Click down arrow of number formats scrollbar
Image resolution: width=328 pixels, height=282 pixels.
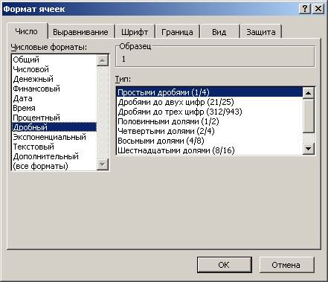pos(103,164)
